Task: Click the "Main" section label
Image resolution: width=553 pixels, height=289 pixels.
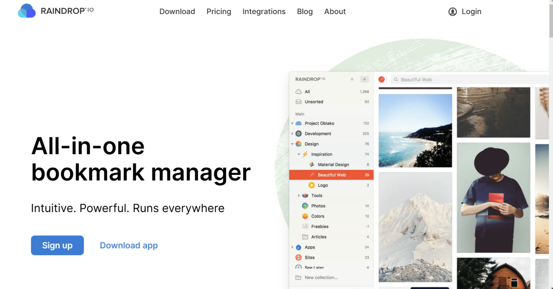Action: 300,114
